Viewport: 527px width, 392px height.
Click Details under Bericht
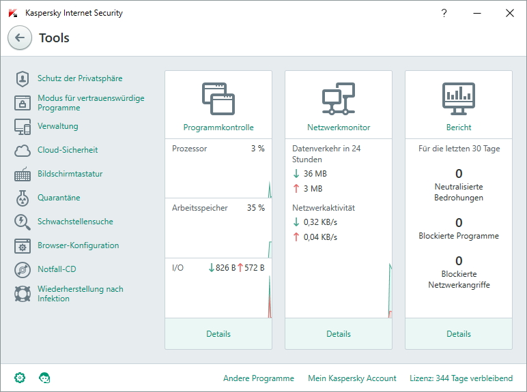tap(459, 334)
